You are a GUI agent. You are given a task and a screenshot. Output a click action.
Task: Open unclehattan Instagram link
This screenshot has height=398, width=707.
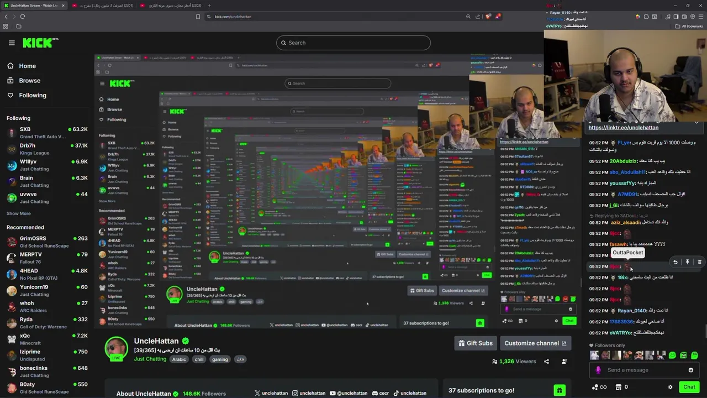[x=309, y=393]
